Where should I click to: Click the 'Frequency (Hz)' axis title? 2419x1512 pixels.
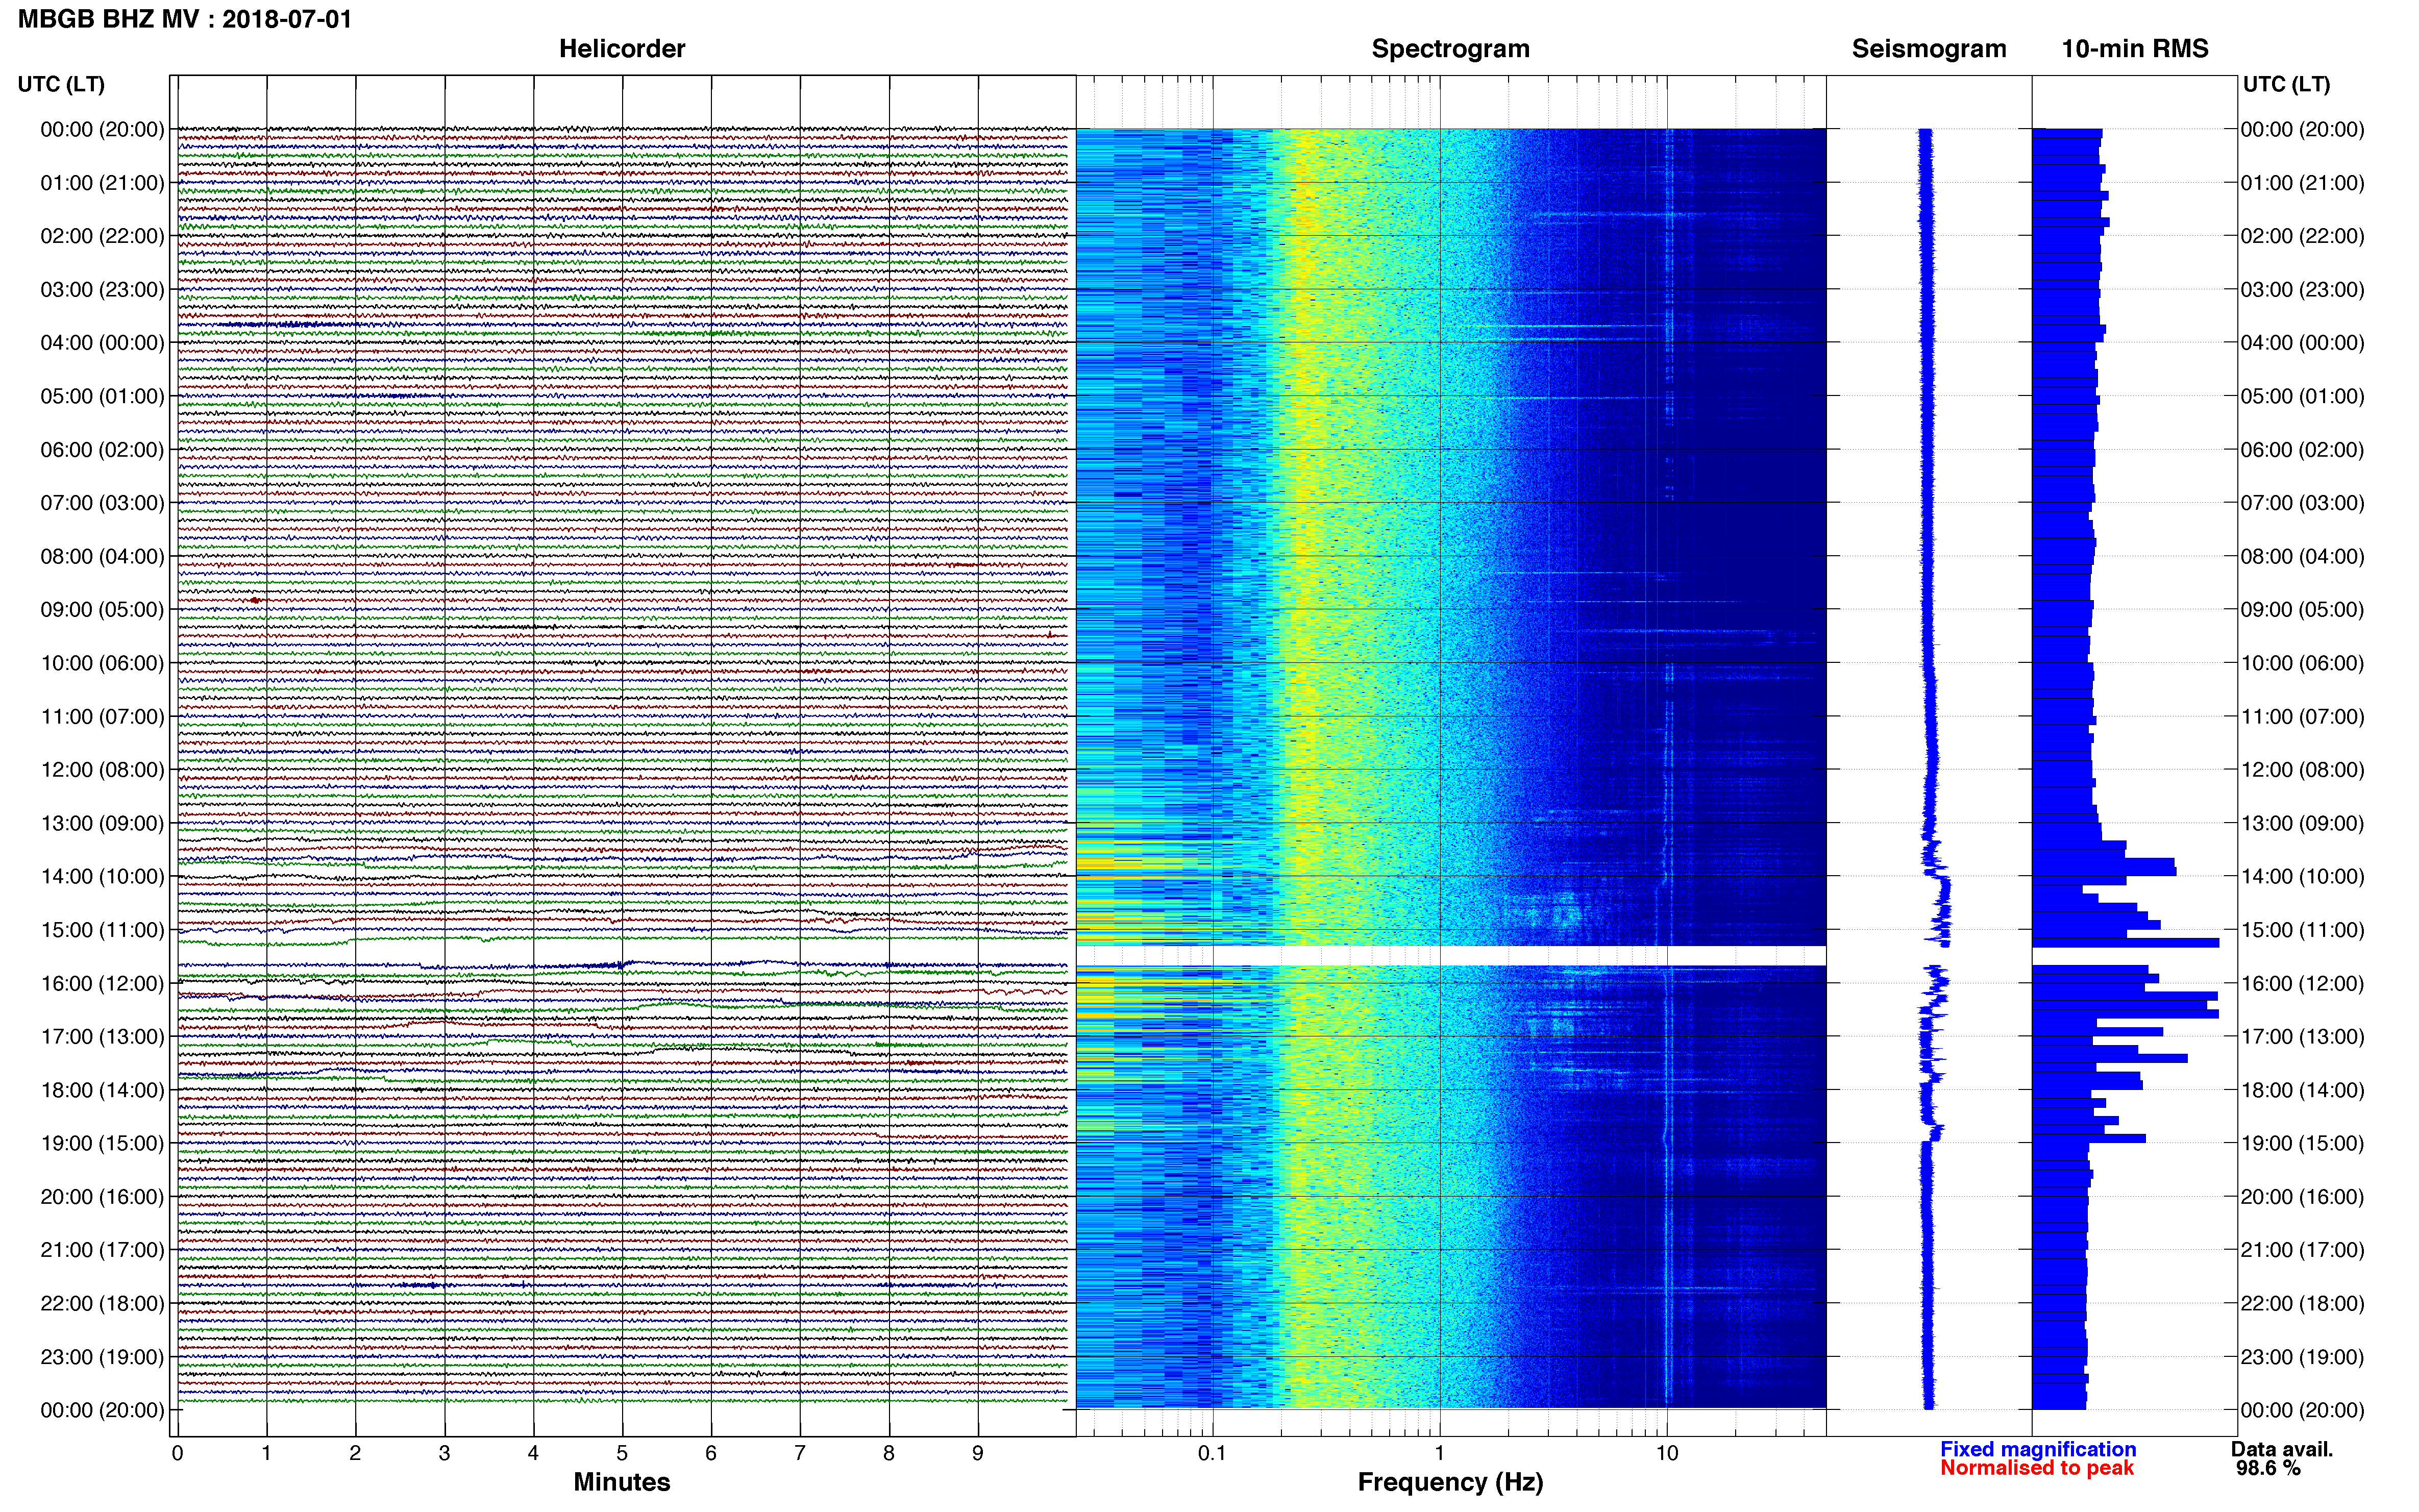pyautogui.click(x=1450, y=1482)
